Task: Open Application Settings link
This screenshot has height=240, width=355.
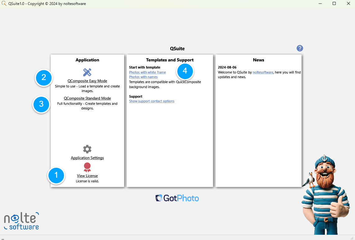Action: 87,158
